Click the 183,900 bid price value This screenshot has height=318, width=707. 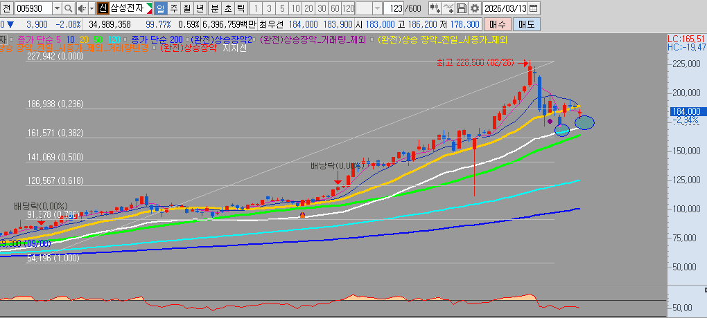[x=338, y=24]
